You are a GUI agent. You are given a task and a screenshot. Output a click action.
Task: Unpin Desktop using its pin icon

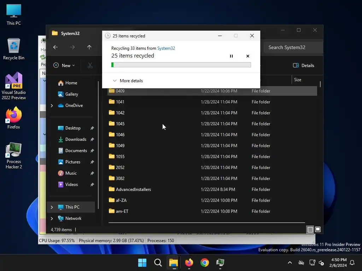pyautogui.click(x=92, y=128)
